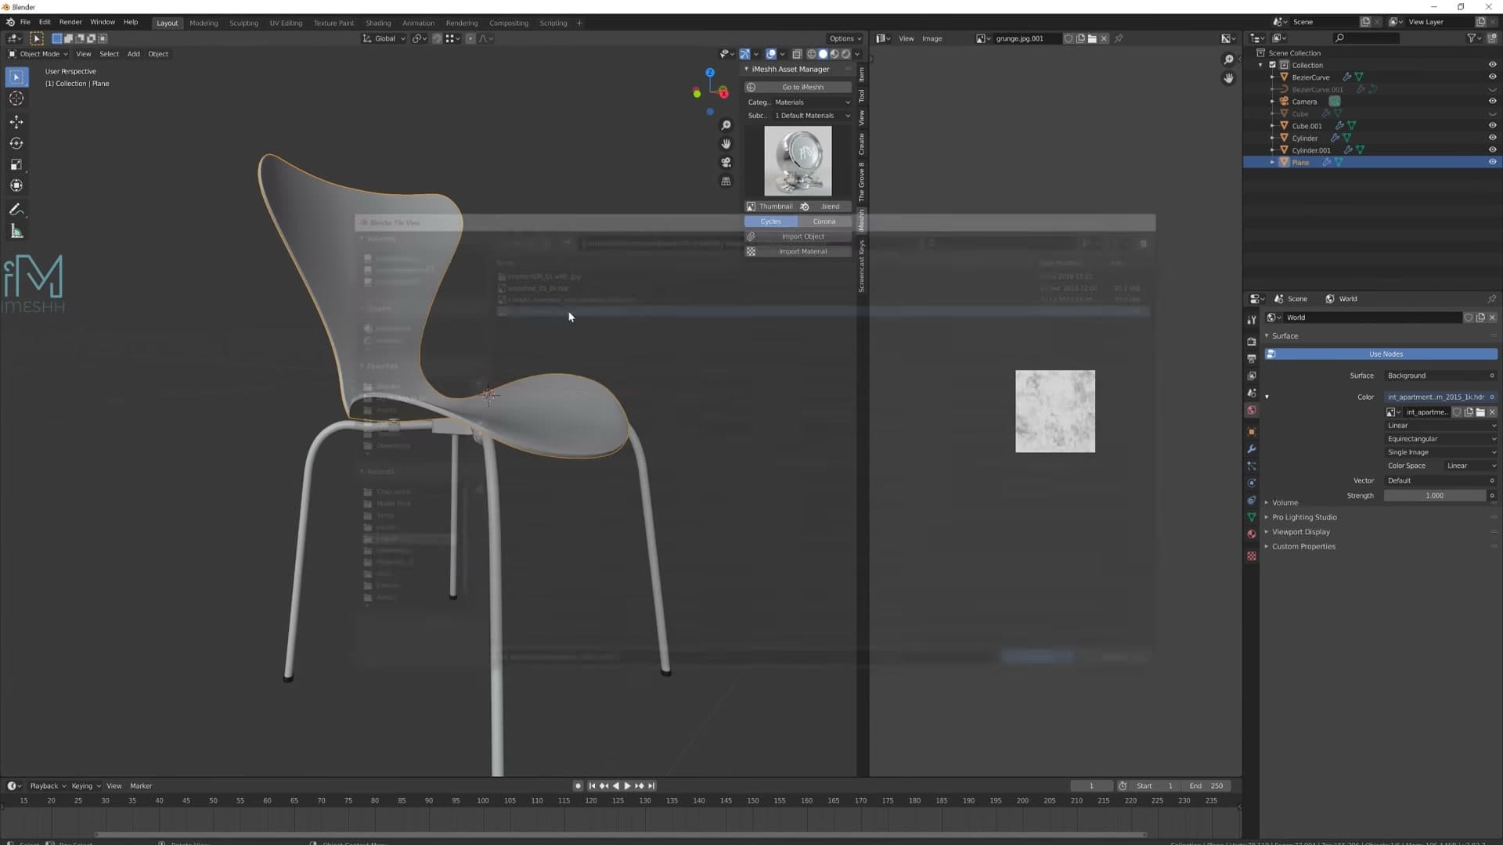Click the play animation button in timeline
This screenshot has width=1503, height=845.
(627, 786)
